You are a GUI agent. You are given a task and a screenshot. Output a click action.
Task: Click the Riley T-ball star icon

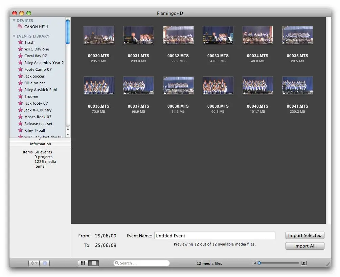click(20, 130)
